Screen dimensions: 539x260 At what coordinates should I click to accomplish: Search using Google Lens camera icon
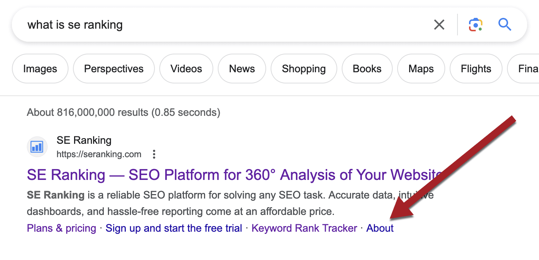click(x=475, y=25)
